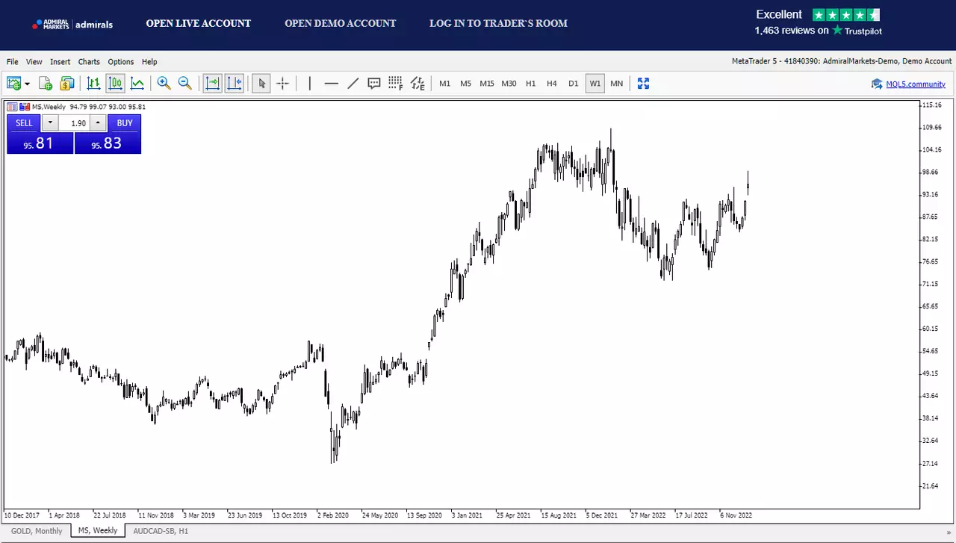
Task: Click the 2 Feb 2020 date label
Action: [x=332, y=515]
